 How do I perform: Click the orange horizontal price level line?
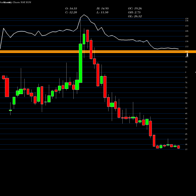pos(98,52)
